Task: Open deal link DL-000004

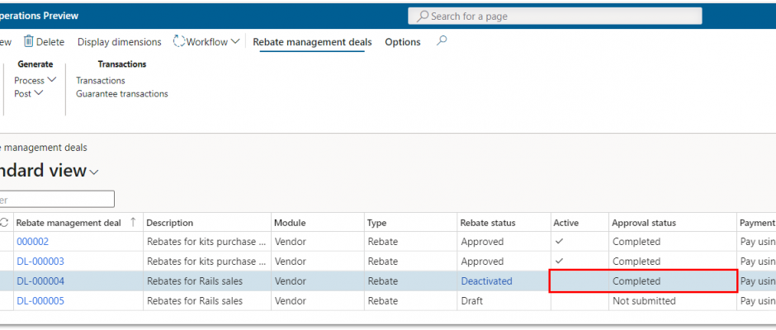Action: coord(40,281)
